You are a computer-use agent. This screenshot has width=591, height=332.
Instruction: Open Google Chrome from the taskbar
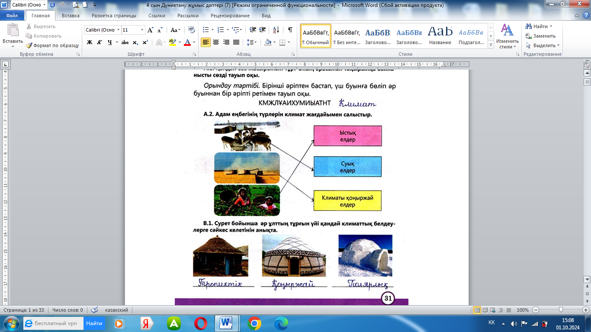coord(254,323)
